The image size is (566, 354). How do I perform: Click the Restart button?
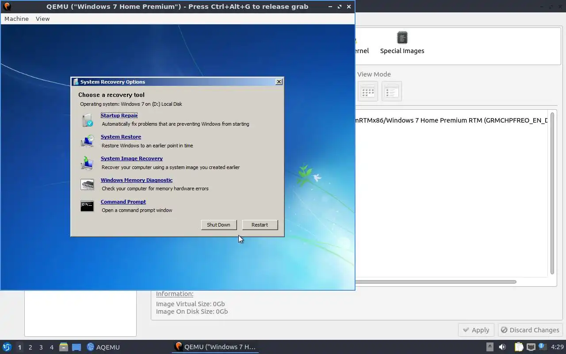click(260, 225)
